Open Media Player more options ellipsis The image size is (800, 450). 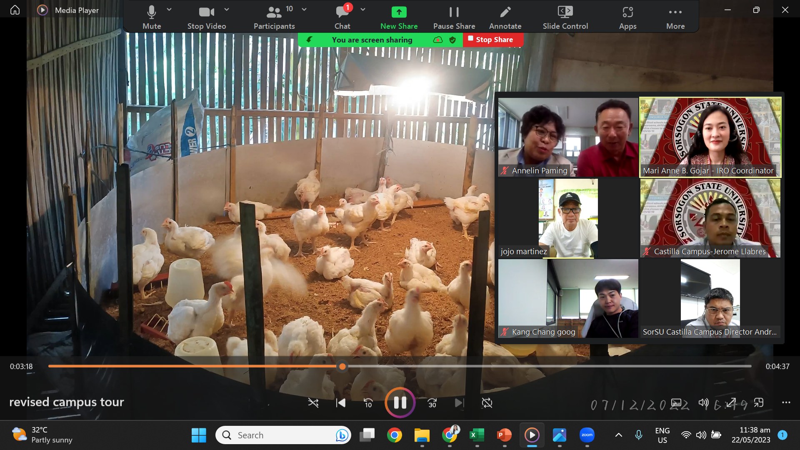786,402
